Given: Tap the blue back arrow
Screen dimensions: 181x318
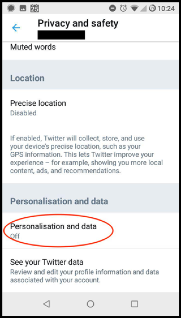Looking at the screenshot, I should point(16,28).
